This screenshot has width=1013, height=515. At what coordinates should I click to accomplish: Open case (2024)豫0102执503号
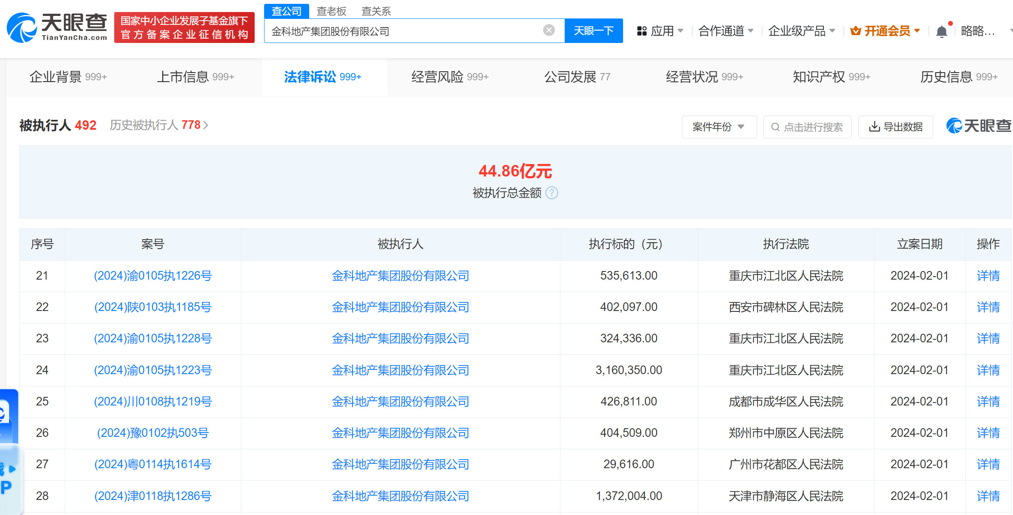coord(153,433)
